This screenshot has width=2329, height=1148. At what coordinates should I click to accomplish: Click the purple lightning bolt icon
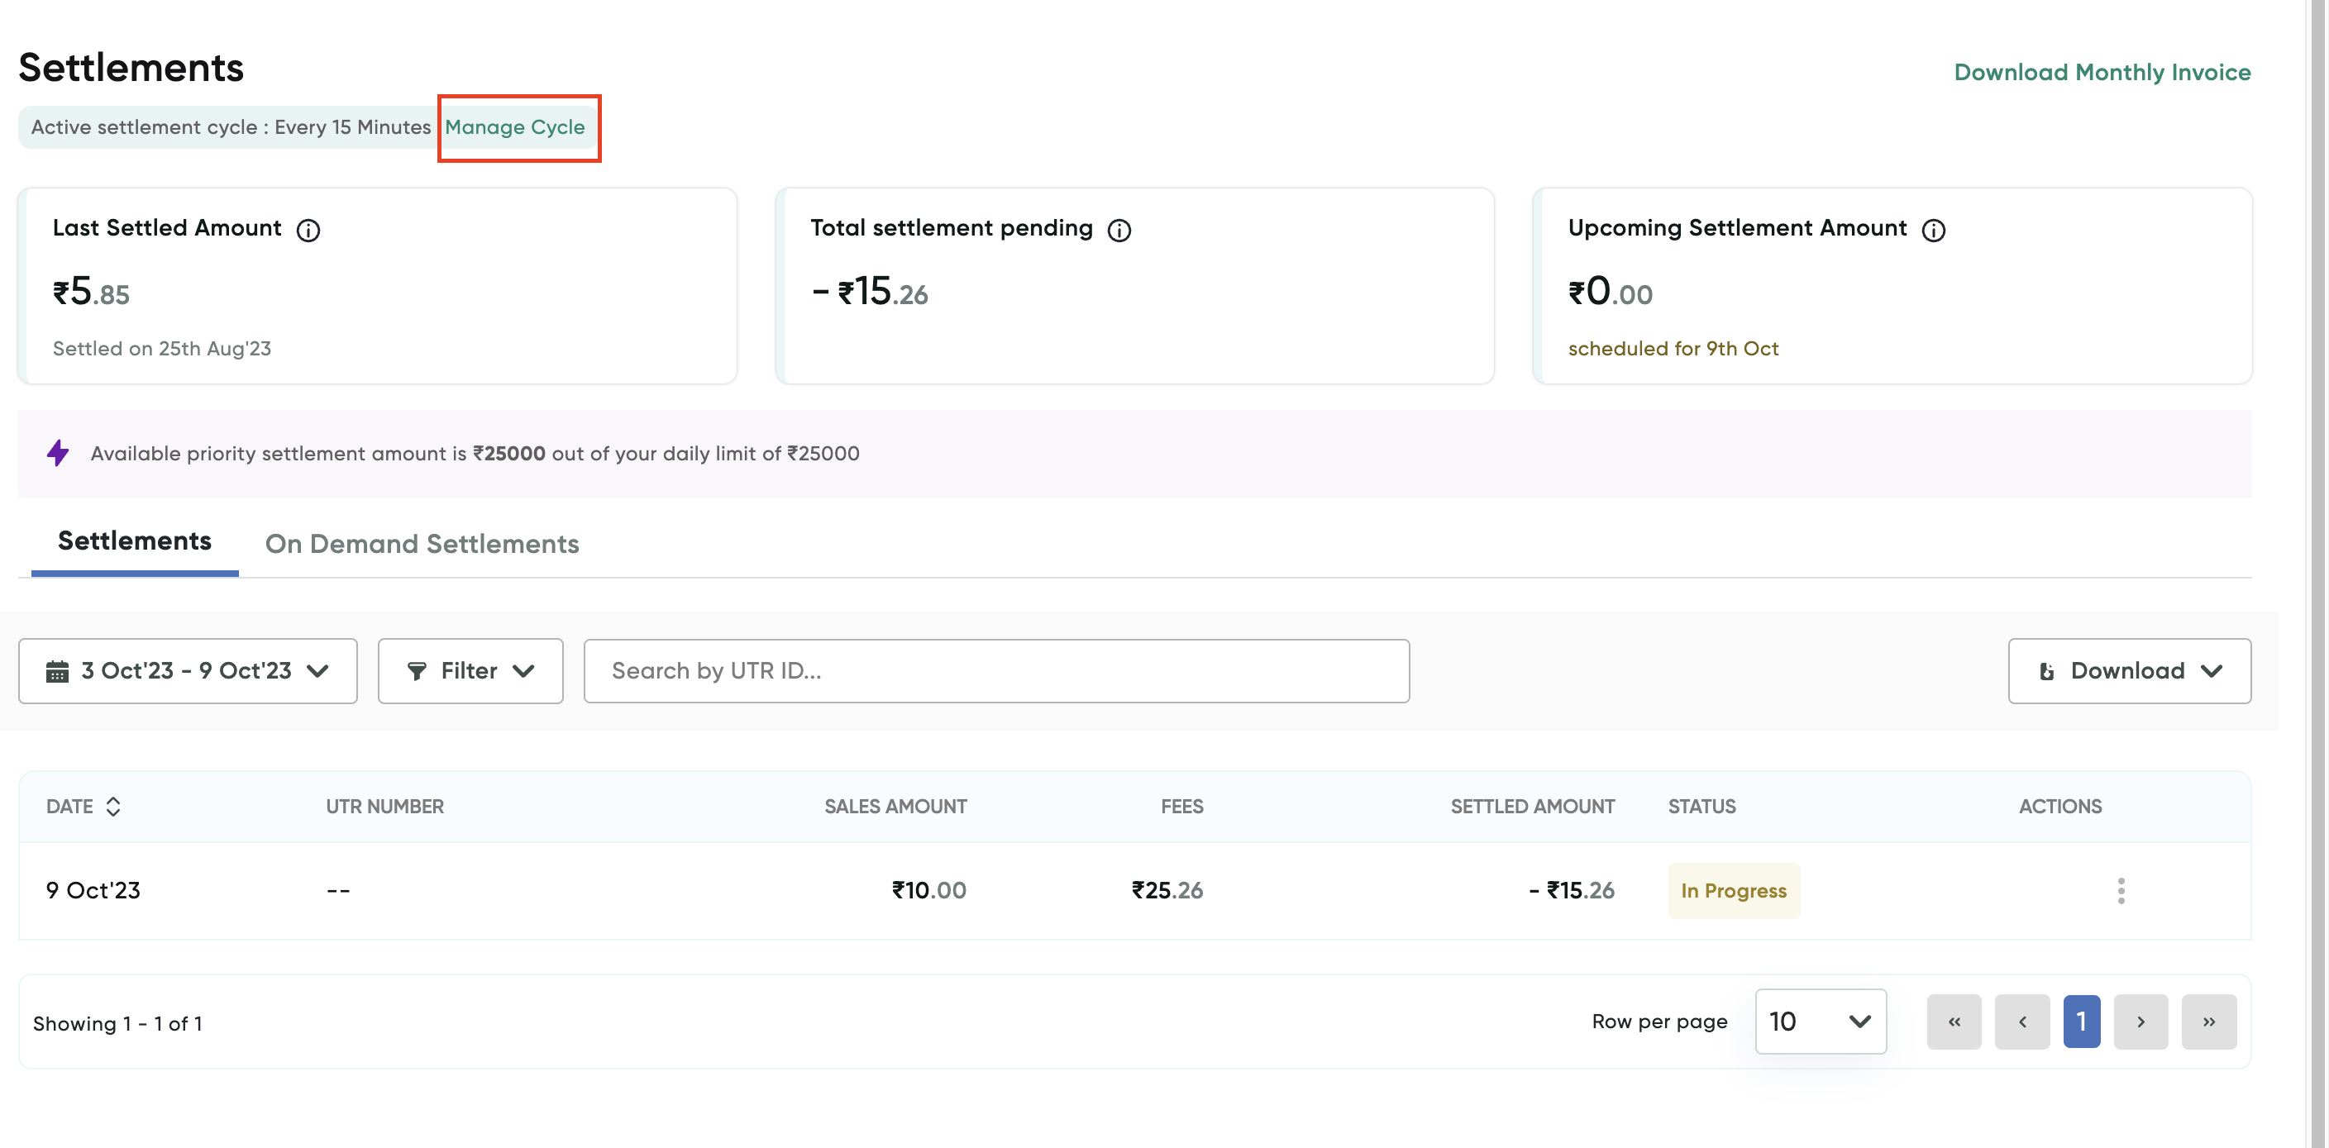tap(58, 453)
